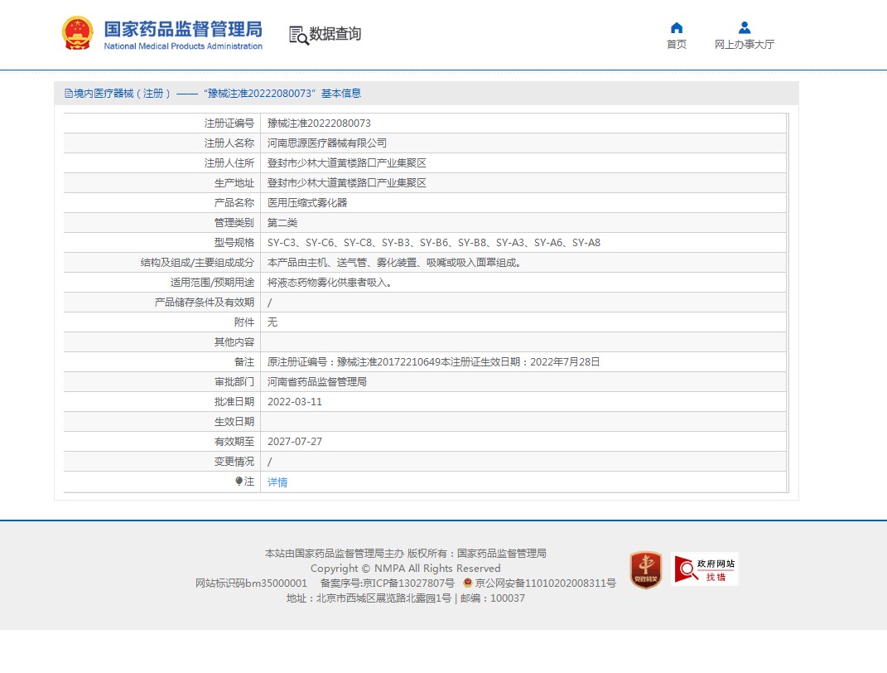Click the 首页 navigation label

(x=677, y=44)
